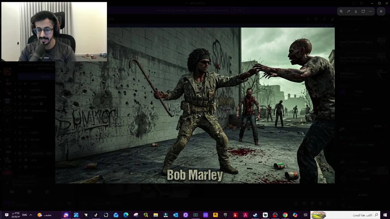Open the purple circle app in taskbar
The image size is (390, 219).
[x=186, y=215]
